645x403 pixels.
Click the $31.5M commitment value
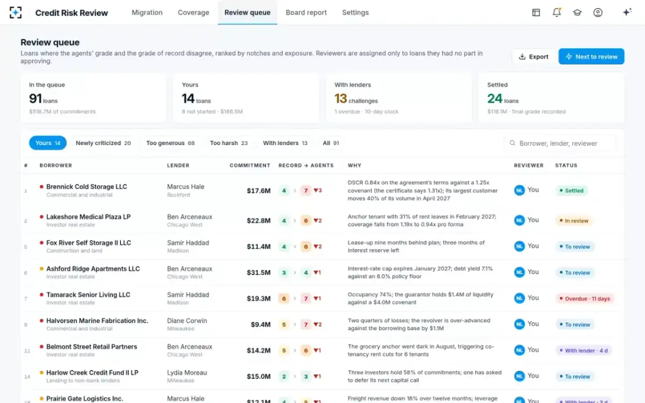tap(259, 272)
